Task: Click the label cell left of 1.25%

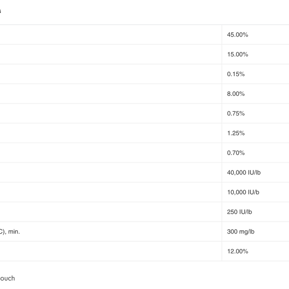Action: [111, 133]
